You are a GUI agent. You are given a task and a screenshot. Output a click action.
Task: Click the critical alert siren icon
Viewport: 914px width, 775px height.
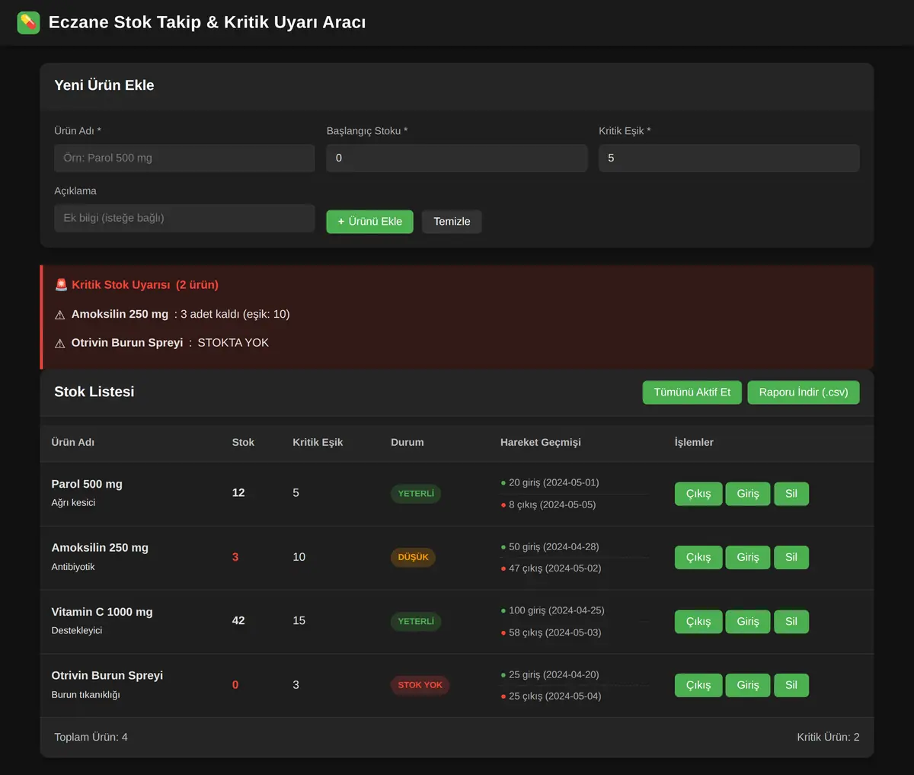(x=61, y=285)
